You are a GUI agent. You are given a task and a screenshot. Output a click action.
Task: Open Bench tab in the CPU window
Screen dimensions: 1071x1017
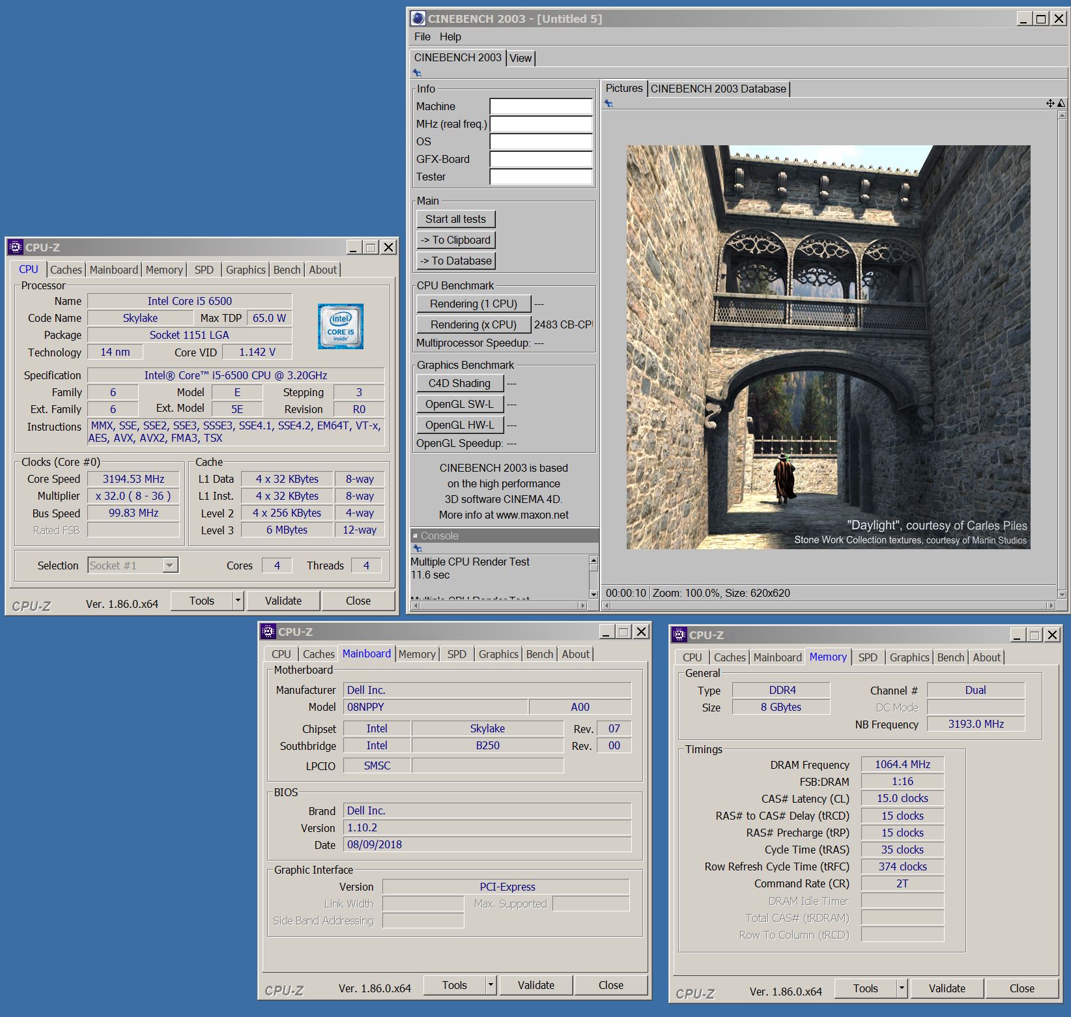tap(287, 270)
